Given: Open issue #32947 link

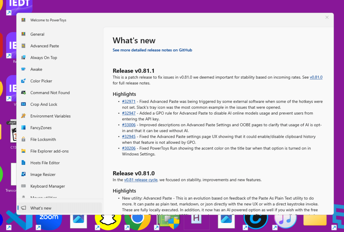Looking at the screenshot, I should point(129,113).
